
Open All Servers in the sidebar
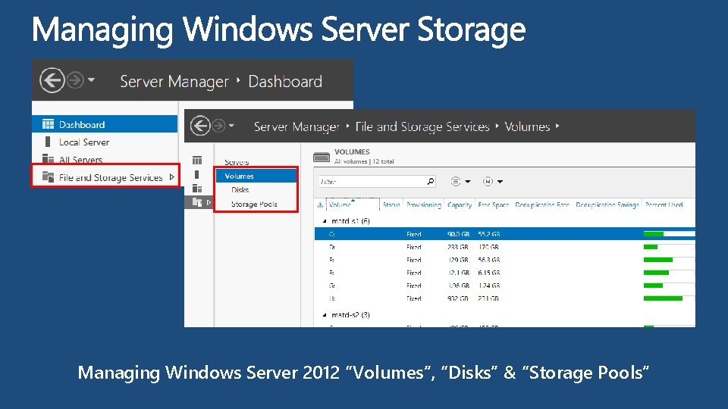click(81, 160)
